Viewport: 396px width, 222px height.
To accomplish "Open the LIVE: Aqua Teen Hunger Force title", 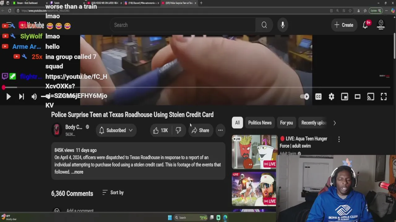I will (303, 142).
